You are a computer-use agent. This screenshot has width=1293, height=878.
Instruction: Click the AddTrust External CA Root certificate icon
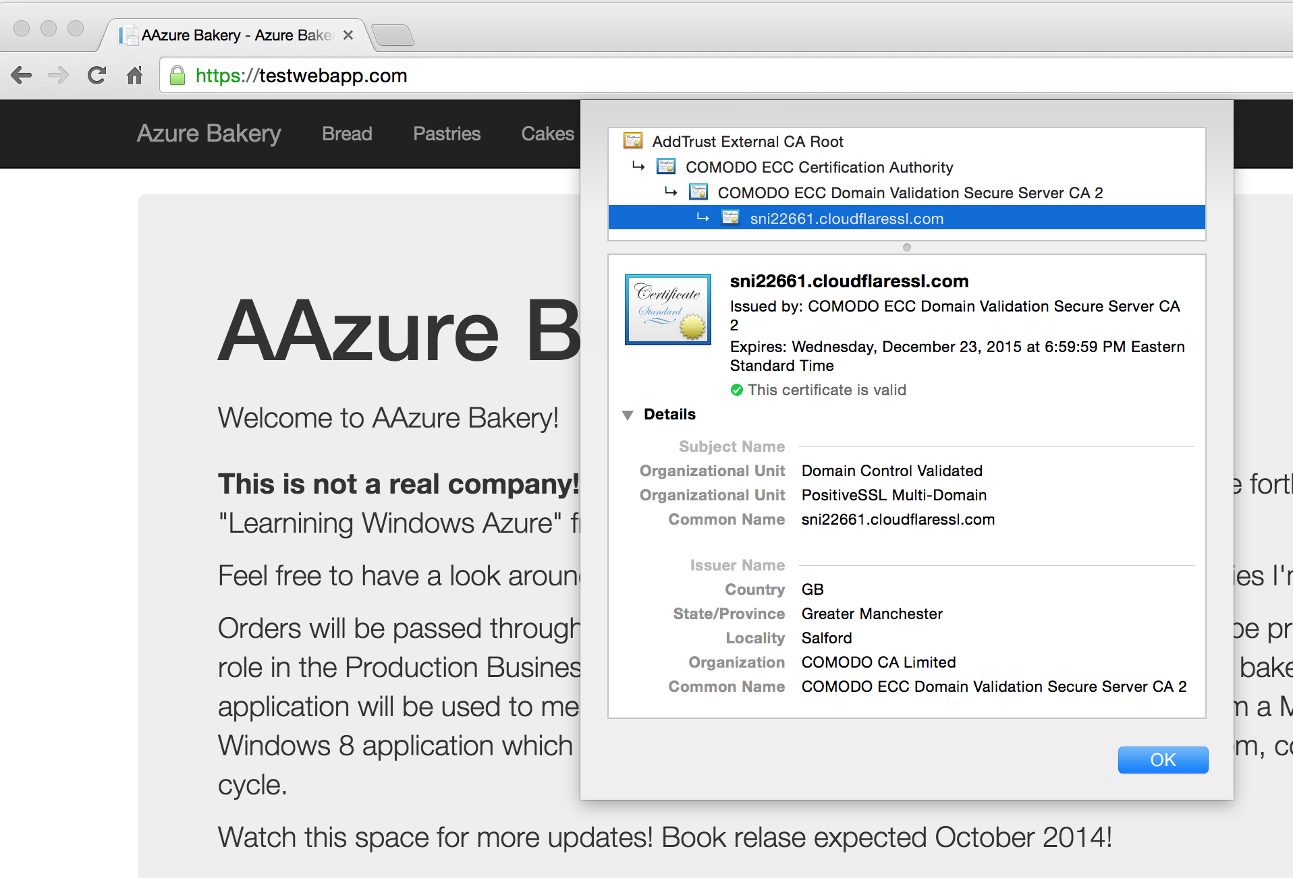pos(633,141)
